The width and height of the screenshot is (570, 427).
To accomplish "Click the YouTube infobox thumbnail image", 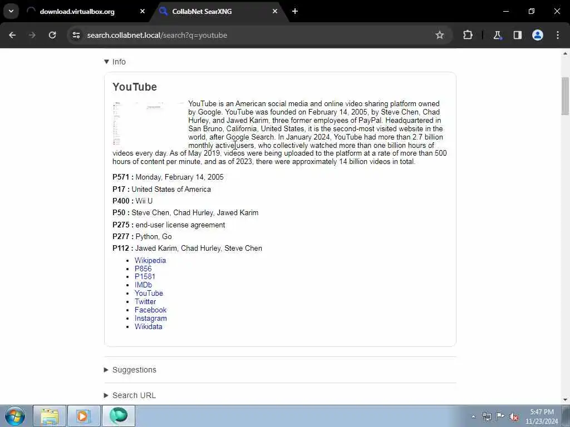I will (149, 124).
